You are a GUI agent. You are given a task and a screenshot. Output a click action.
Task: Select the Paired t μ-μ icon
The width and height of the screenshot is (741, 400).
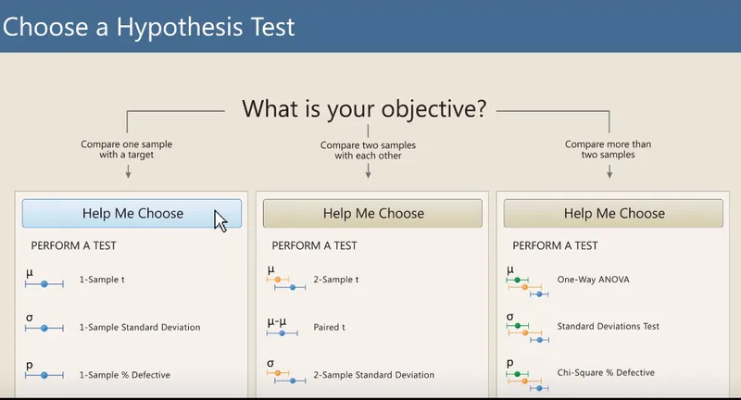[x=283, y=327]
